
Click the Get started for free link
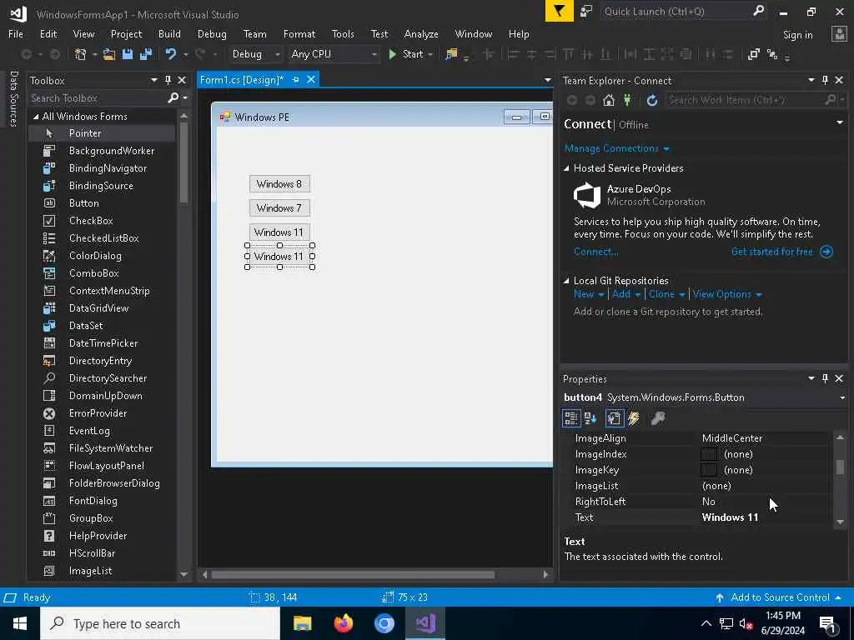tap(771, 252)
